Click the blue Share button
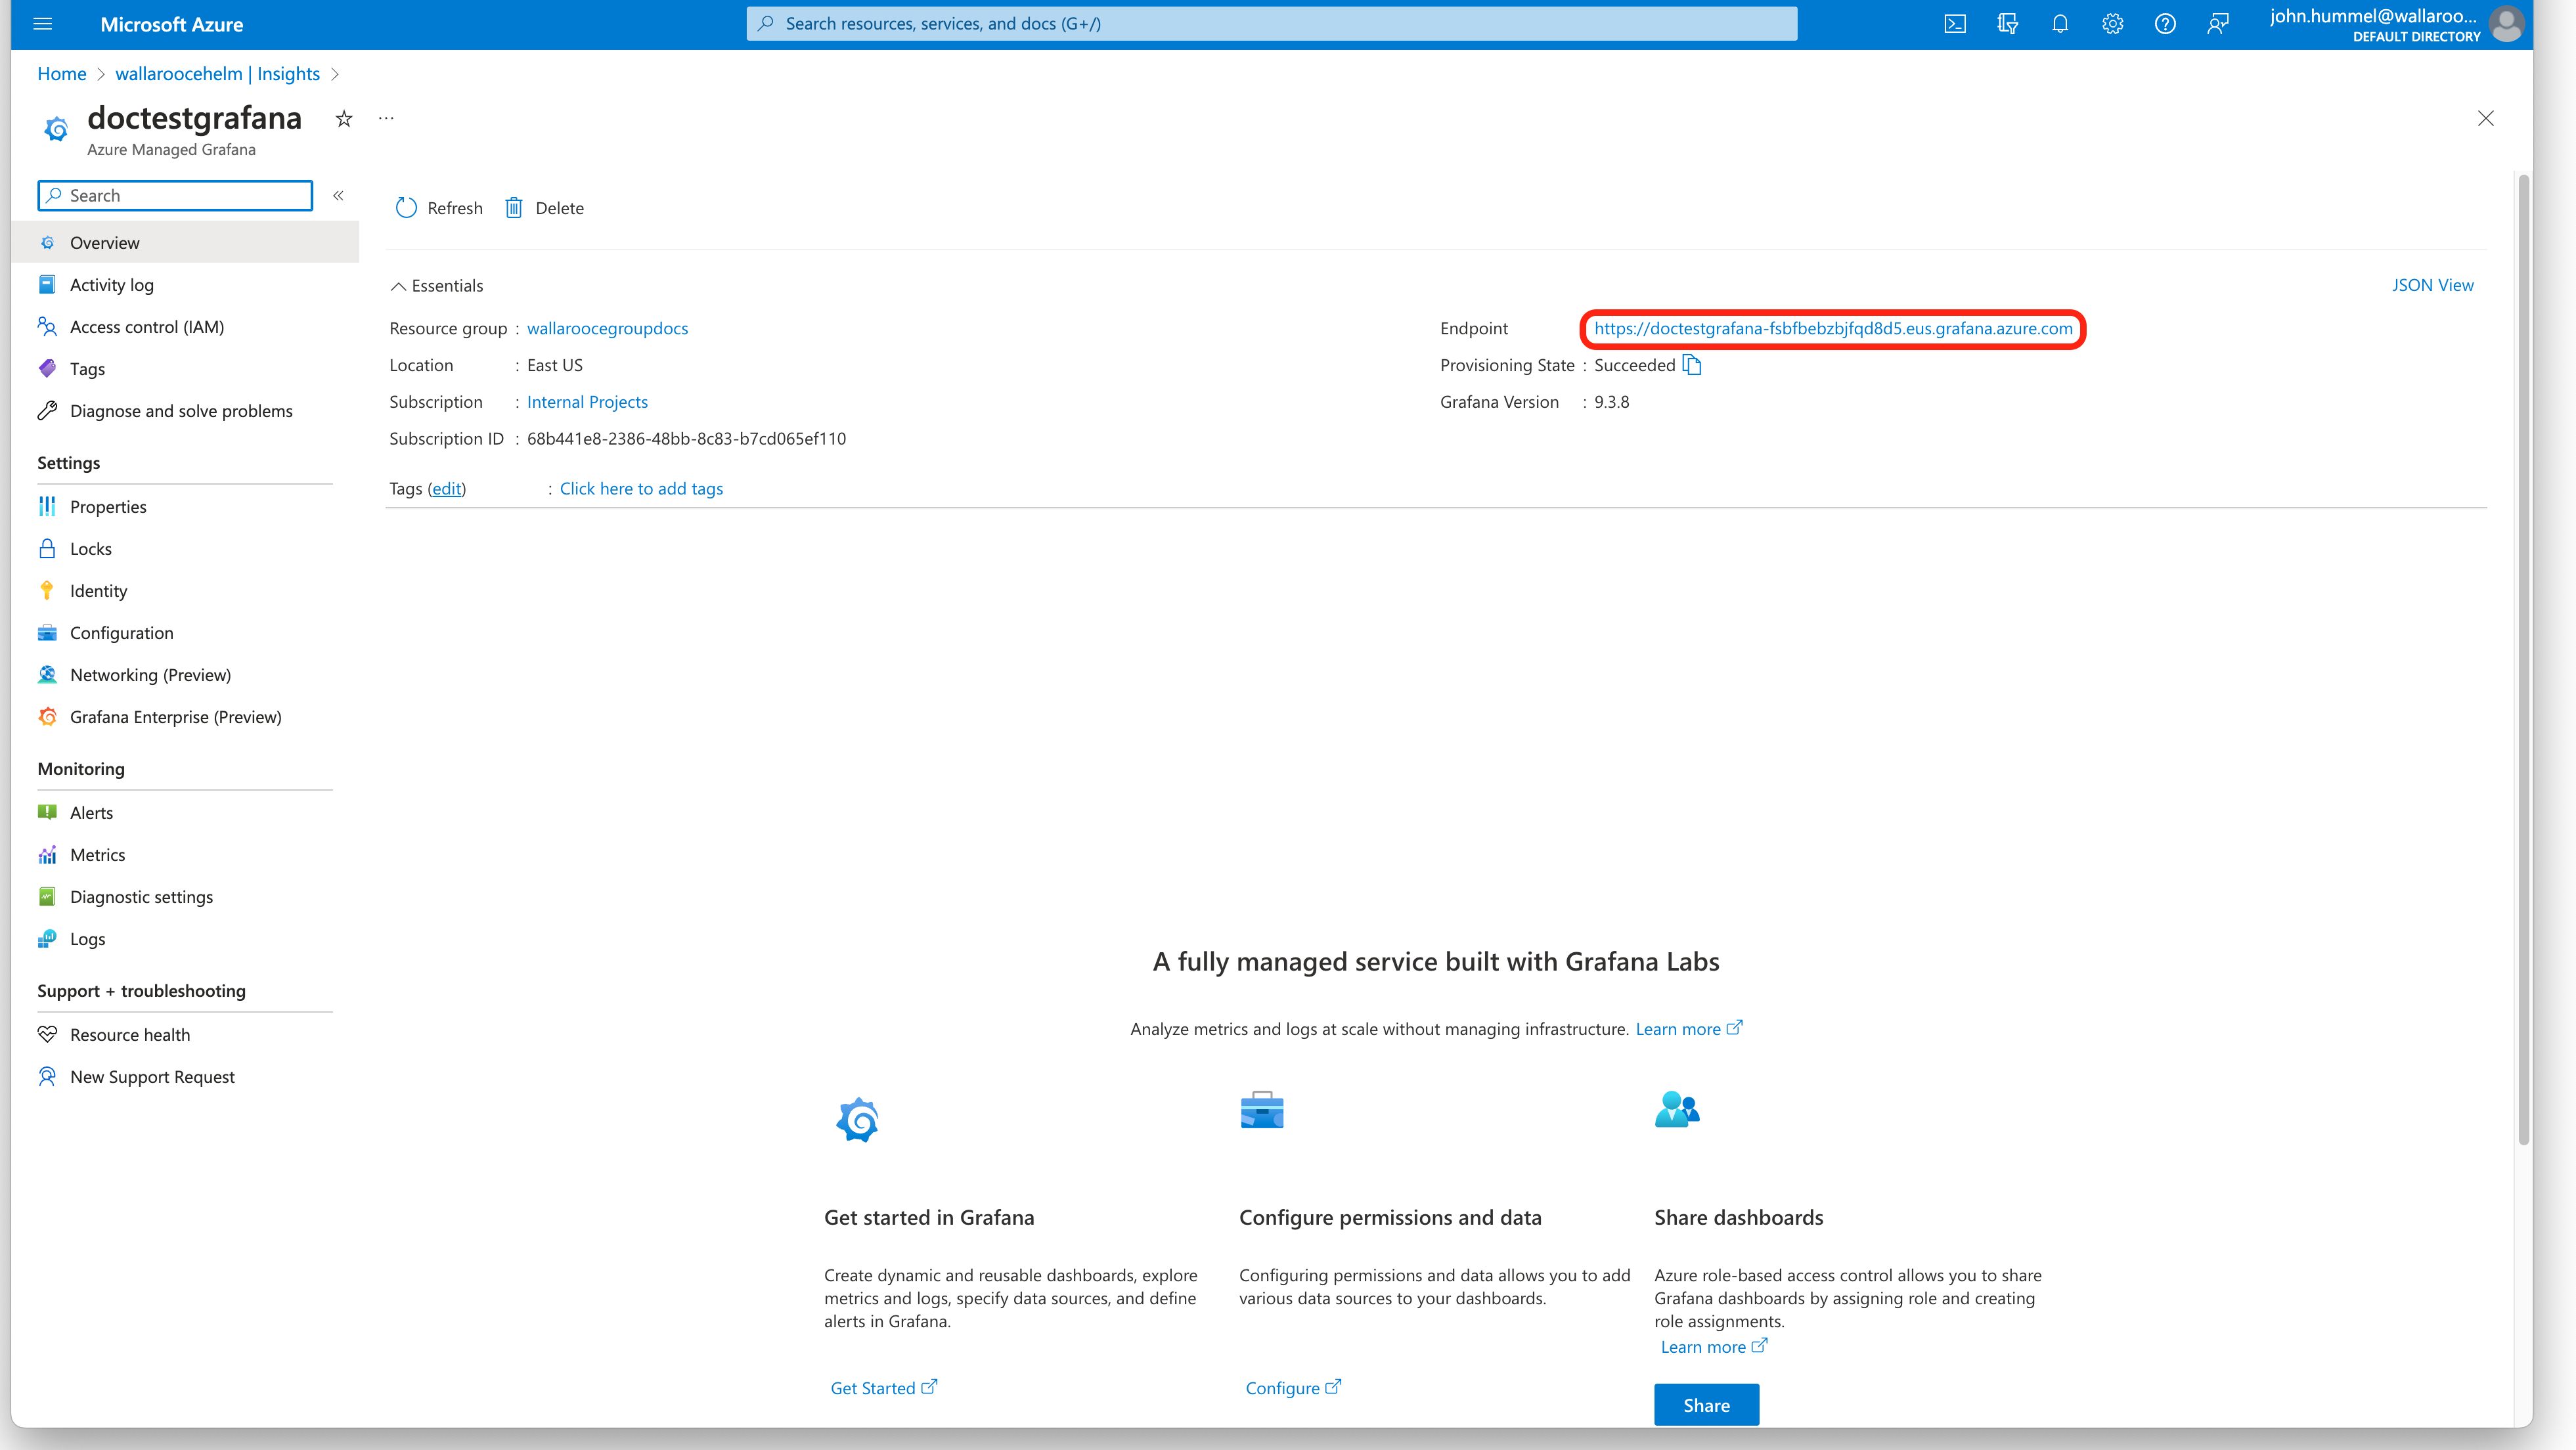Screen dimensions: 2576x1450 1705,1405
